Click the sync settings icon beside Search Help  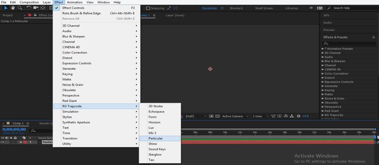[319, 8]
